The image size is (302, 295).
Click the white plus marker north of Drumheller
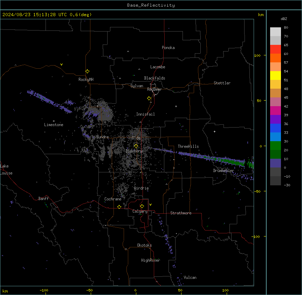214,131
